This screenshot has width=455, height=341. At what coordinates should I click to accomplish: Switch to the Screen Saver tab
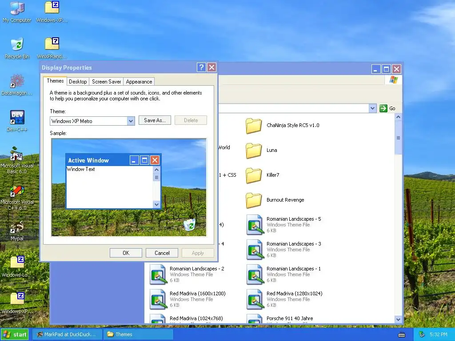coord(106,82)
